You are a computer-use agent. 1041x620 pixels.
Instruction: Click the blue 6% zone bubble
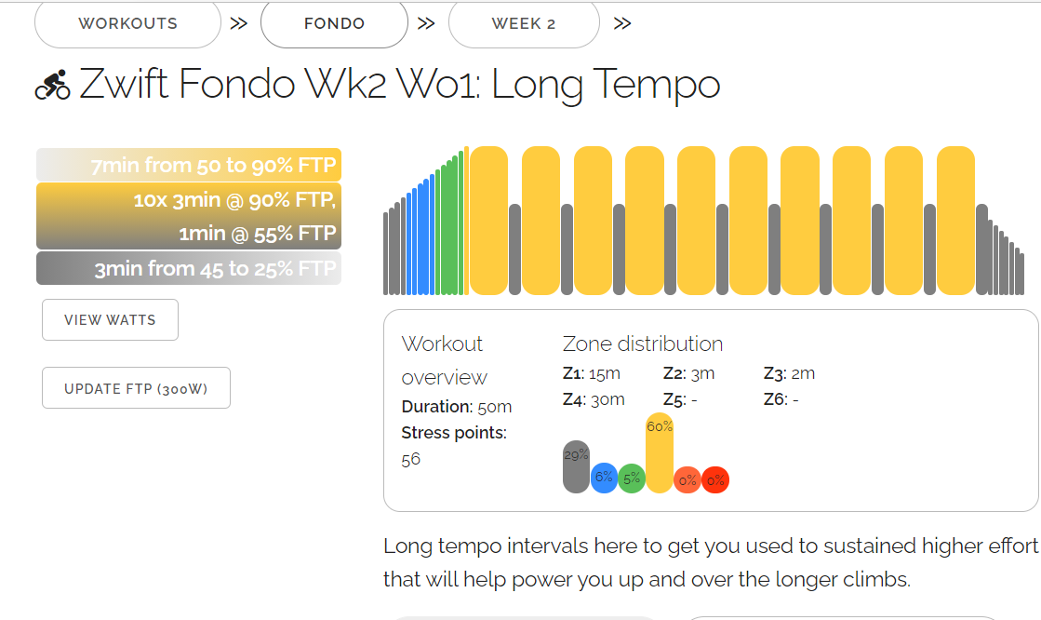(604, 478)
